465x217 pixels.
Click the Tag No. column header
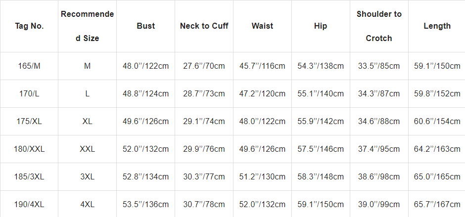pyautogui.click(x=29, y=26)
